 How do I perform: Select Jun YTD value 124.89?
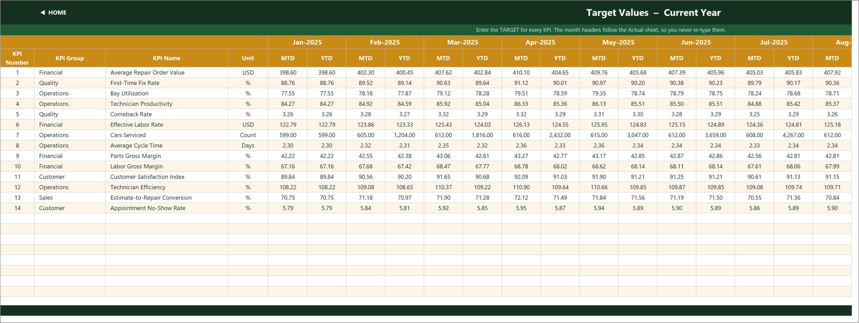pos(715,124)
